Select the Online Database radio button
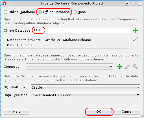The height and width of the screenshot is (118, 144). click(6, 12)
